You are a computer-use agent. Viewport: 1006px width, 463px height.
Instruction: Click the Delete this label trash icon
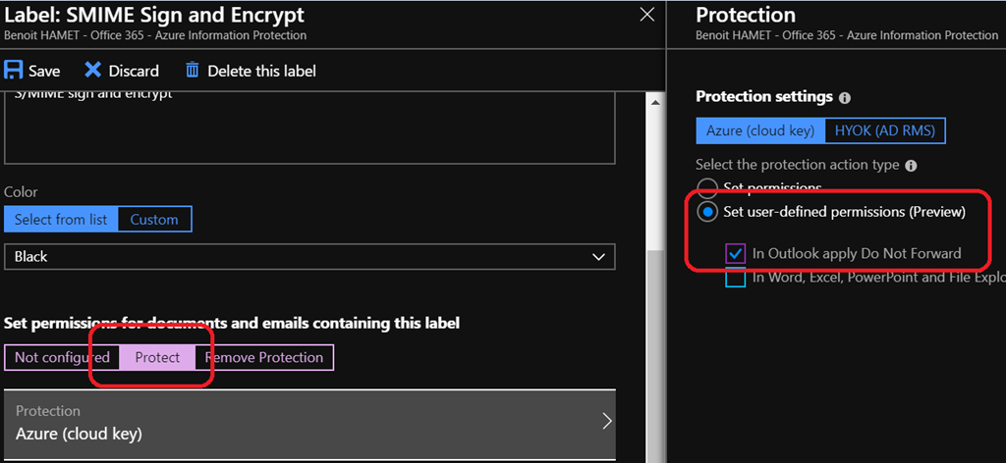[x=193, y=71]
